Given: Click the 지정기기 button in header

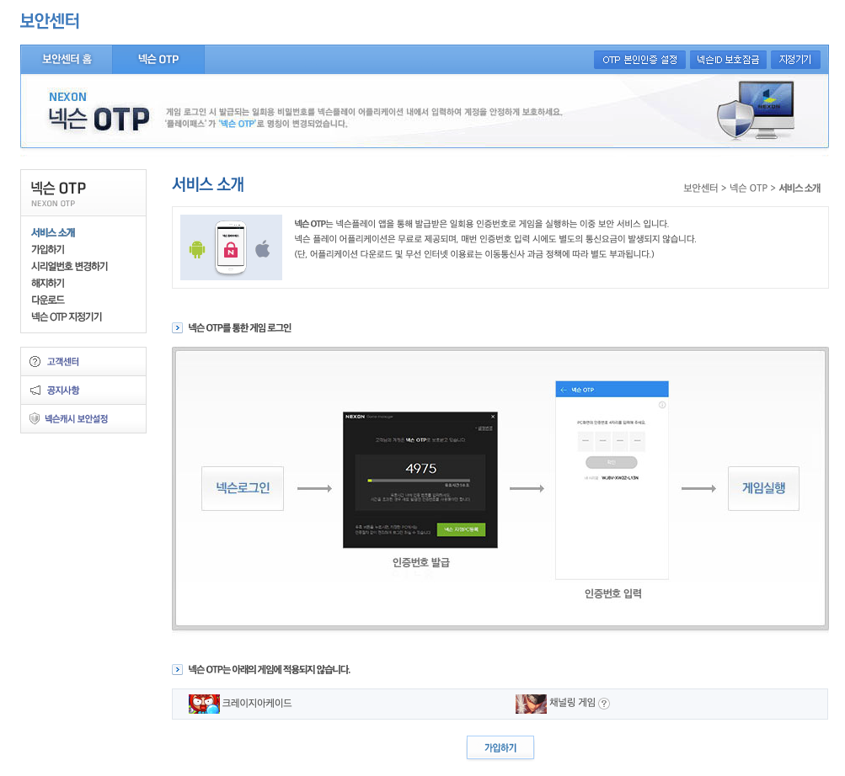Looking at the screenshot, I should [x=795, y=60].
